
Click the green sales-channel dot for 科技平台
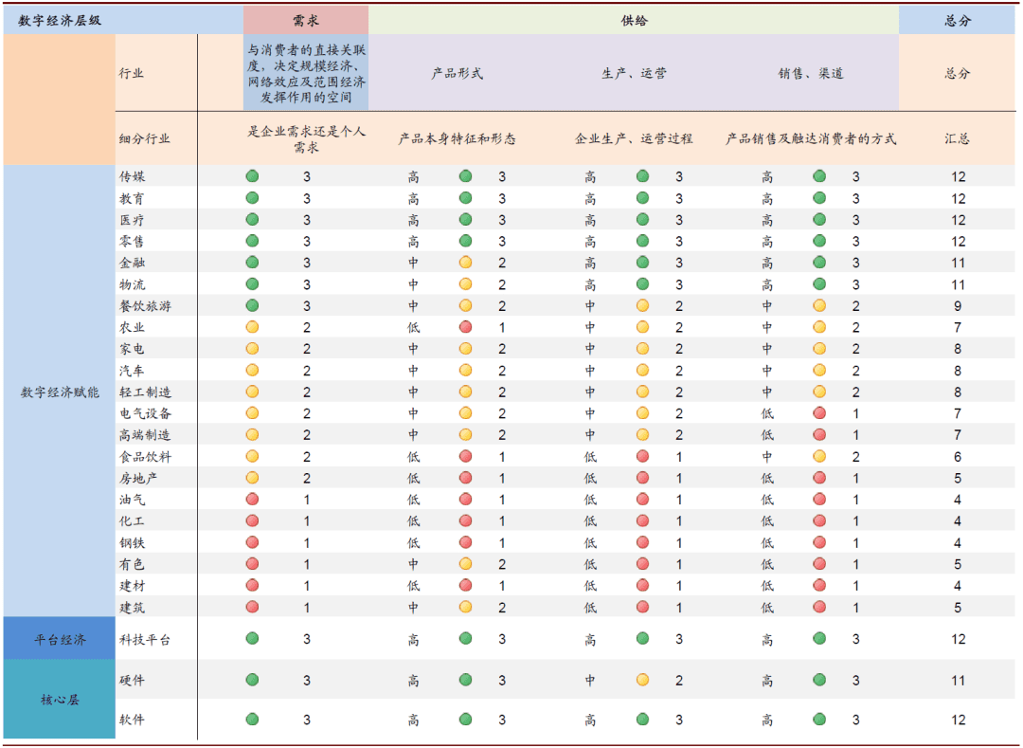[x=820, y=638]
